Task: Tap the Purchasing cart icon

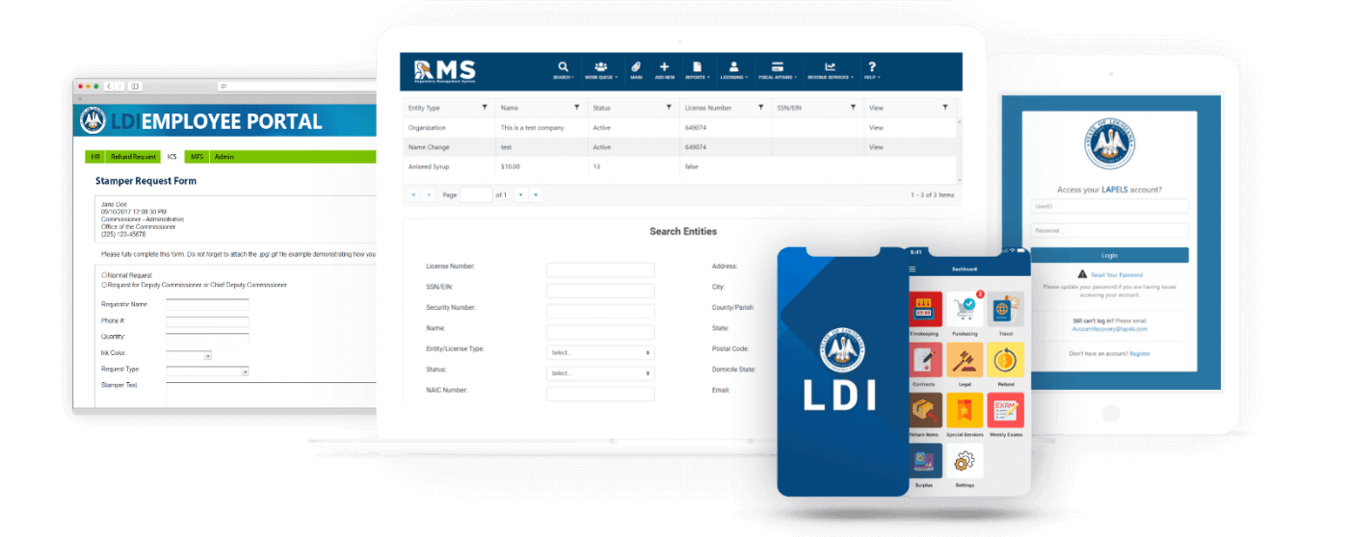Action: [965, 310]
